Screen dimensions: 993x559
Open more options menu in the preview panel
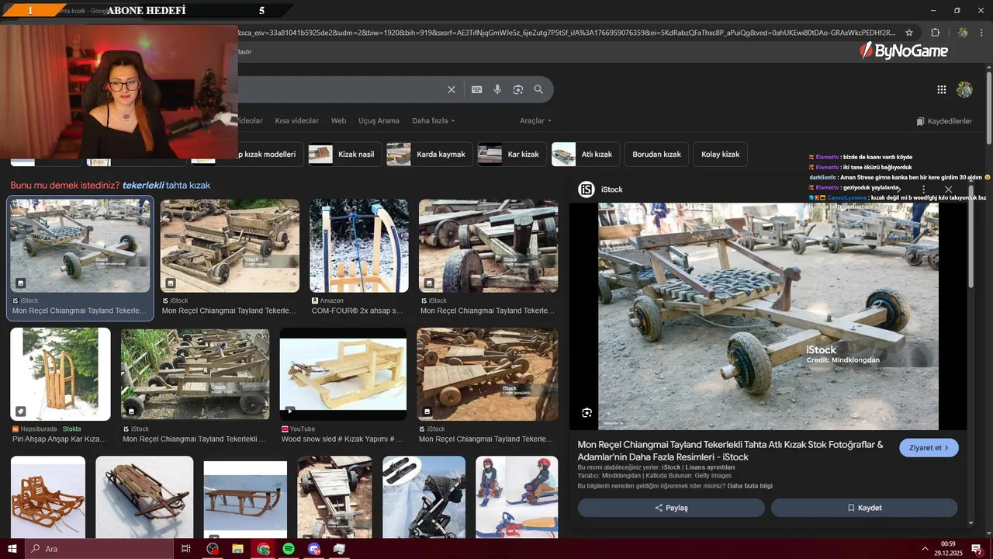coord(923,189)
